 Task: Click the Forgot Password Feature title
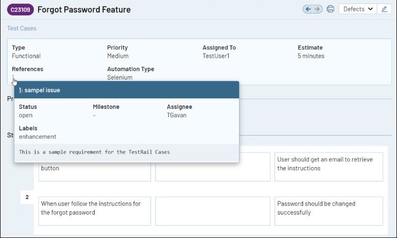pos(84,10)
